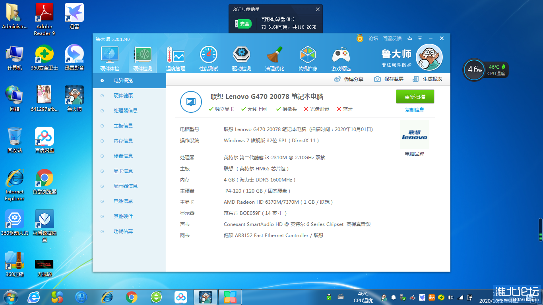
Task: Open 回收站 recycle bin
Action: click(x=15, y=140)
